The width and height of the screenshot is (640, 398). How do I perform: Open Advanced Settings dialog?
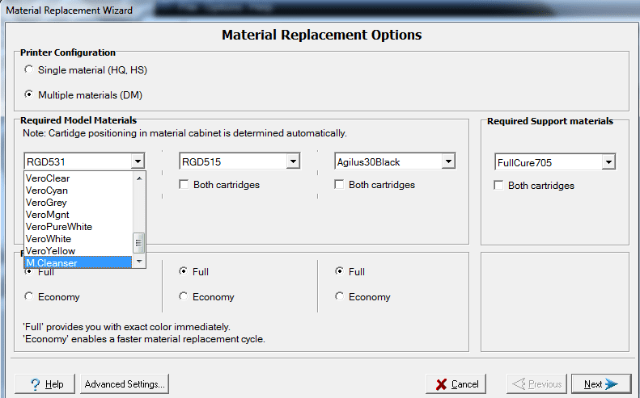pyautogui.click(x=125, y=383)
